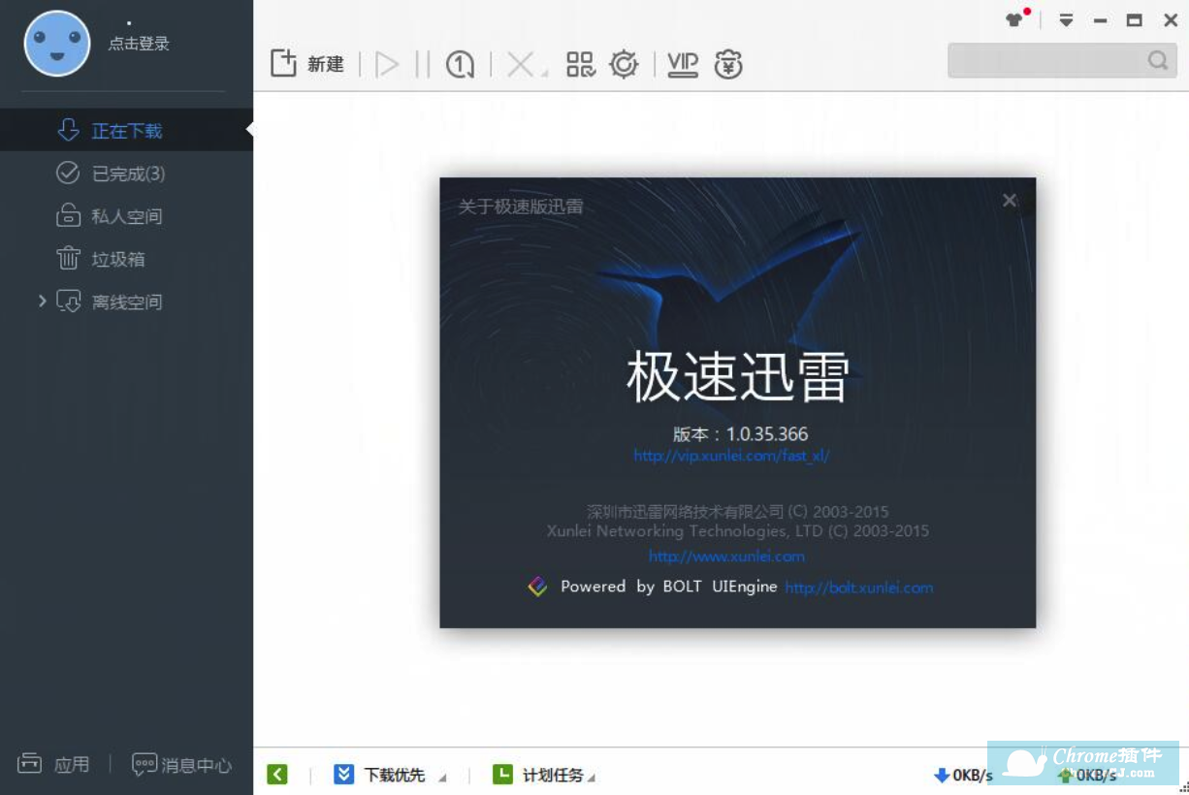Open the http://bolt.xunlei.com link
Image resolution: width=1189 pixels, height=795 pixels.
tap(858, 588)
